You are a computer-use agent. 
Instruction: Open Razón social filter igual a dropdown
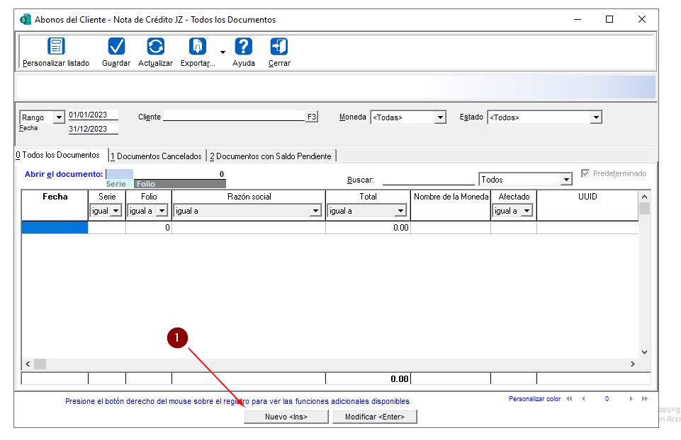pos(315,211)
